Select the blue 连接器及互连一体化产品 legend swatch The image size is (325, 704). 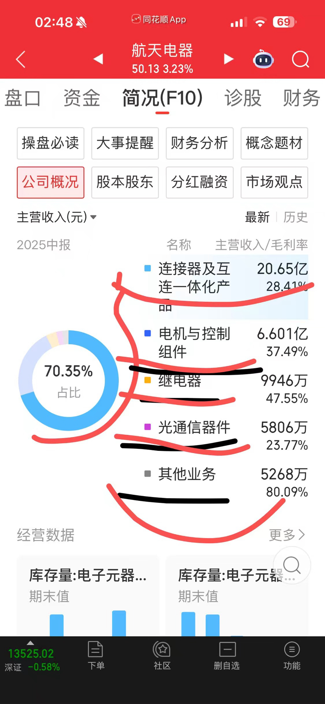(x=148, y=268)
